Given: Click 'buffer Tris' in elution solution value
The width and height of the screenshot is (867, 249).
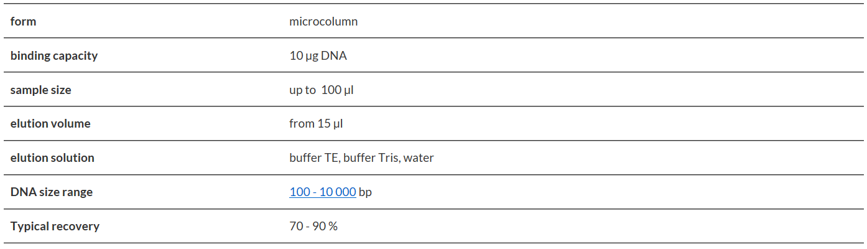Looking at the screenshot, I should tap(371, 158).
